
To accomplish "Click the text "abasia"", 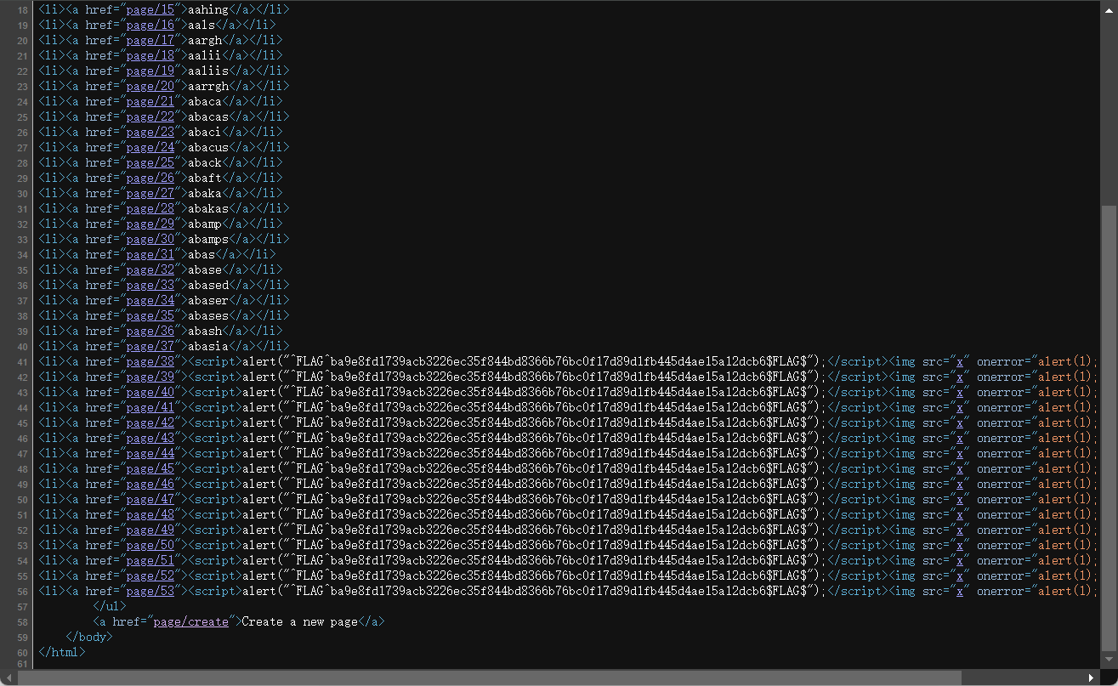I will coord(208,346).
